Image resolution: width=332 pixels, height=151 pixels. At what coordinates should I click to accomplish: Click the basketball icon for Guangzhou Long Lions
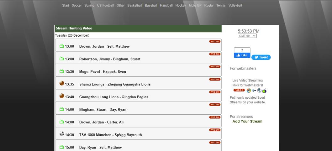(62, 96)
